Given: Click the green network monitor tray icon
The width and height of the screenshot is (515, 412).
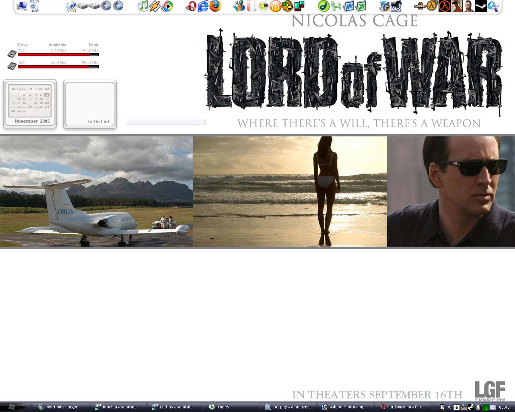Looking at the screenshot, I should [486, 407].
